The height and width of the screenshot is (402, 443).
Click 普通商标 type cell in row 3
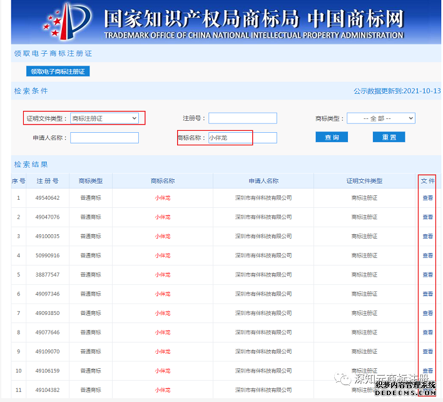pos(90,236)
